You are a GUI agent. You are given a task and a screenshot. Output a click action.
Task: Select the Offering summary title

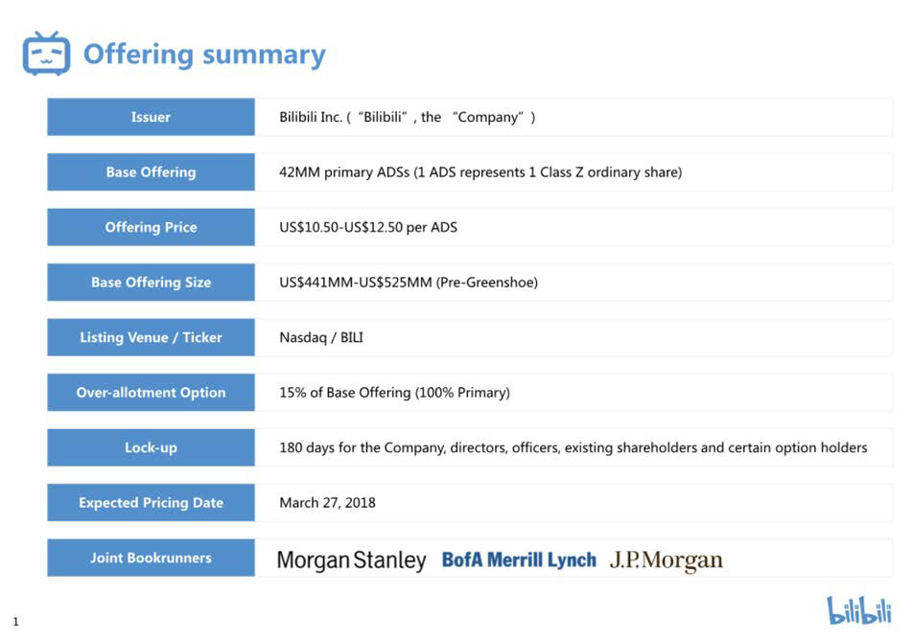coord(204,54)
